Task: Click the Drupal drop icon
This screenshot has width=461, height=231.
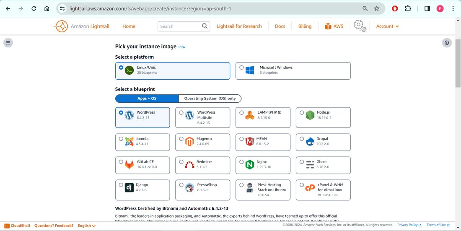Action: [310, 142]
